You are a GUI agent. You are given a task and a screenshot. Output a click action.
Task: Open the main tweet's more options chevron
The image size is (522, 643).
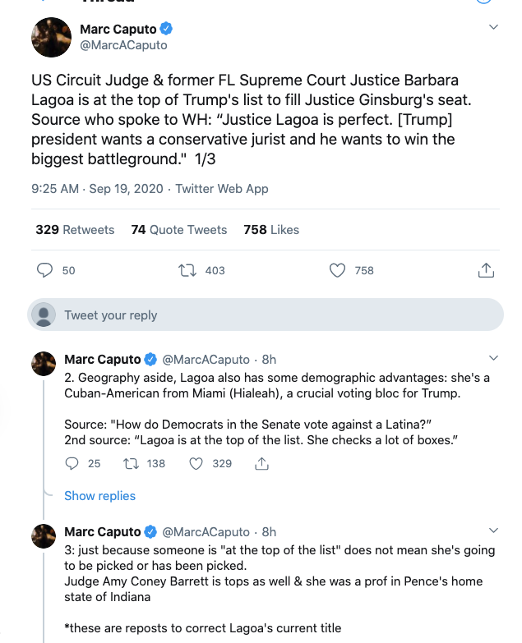[493, 27]
